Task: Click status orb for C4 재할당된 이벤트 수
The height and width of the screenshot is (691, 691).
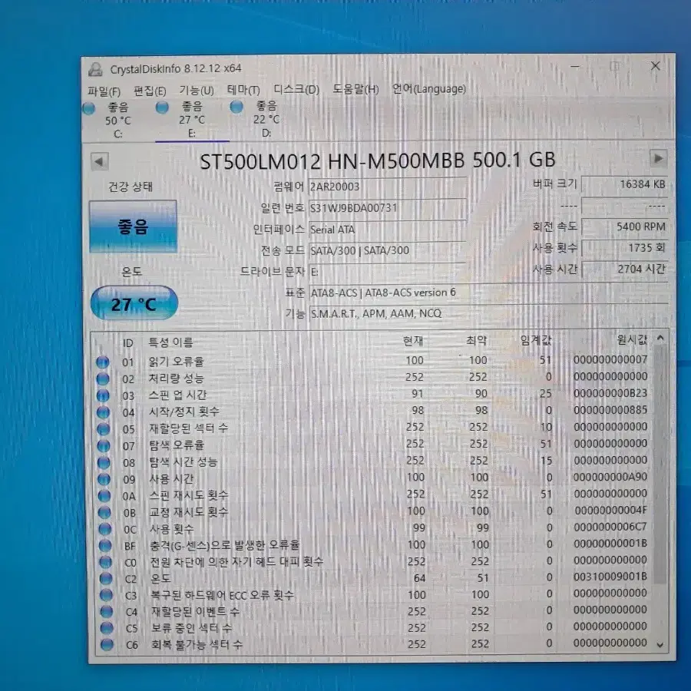Action: tap(106, 612)
